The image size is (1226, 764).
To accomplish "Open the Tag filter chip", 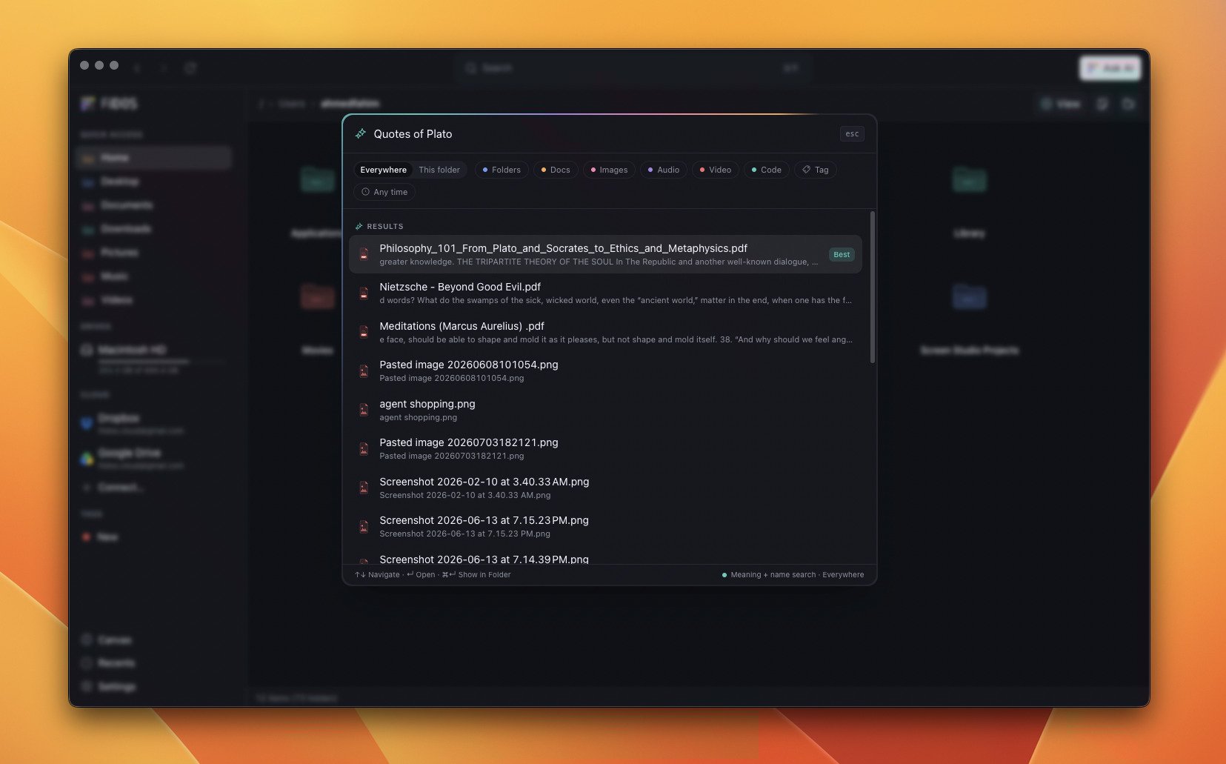I will pyautogui.click(x=816, y=170).
